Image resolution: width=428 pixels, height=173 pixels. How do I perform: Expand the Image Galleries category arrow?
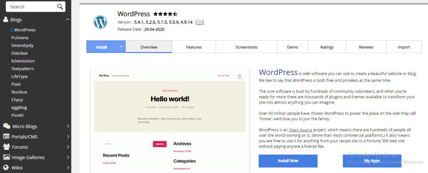pyautogui.click(x=68, y=158)
